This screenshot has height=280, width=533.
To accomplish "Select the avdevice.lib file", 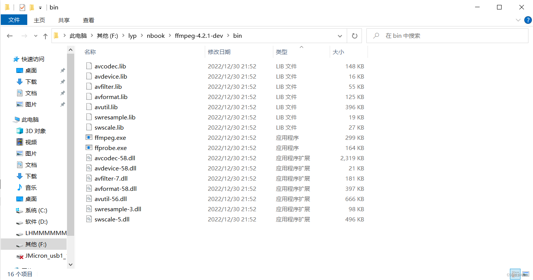I will tap(111, 76).
